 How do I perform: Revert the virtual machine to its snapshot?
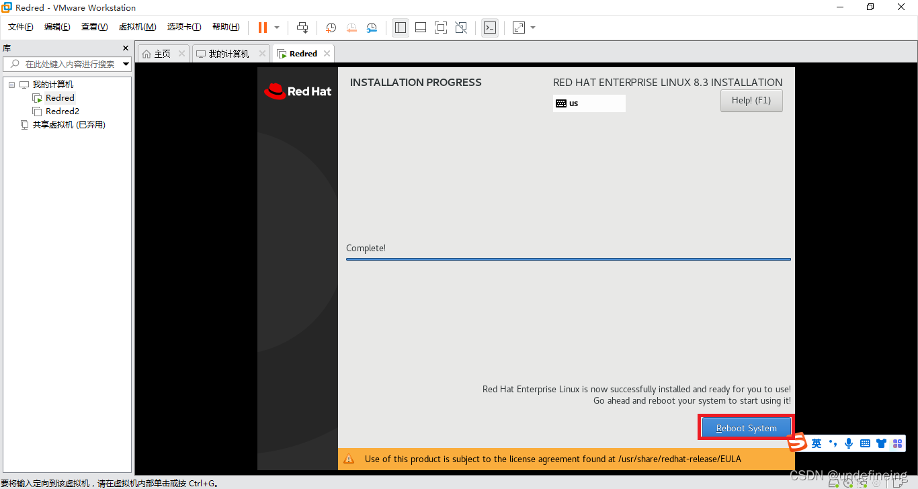click(351, 28)
